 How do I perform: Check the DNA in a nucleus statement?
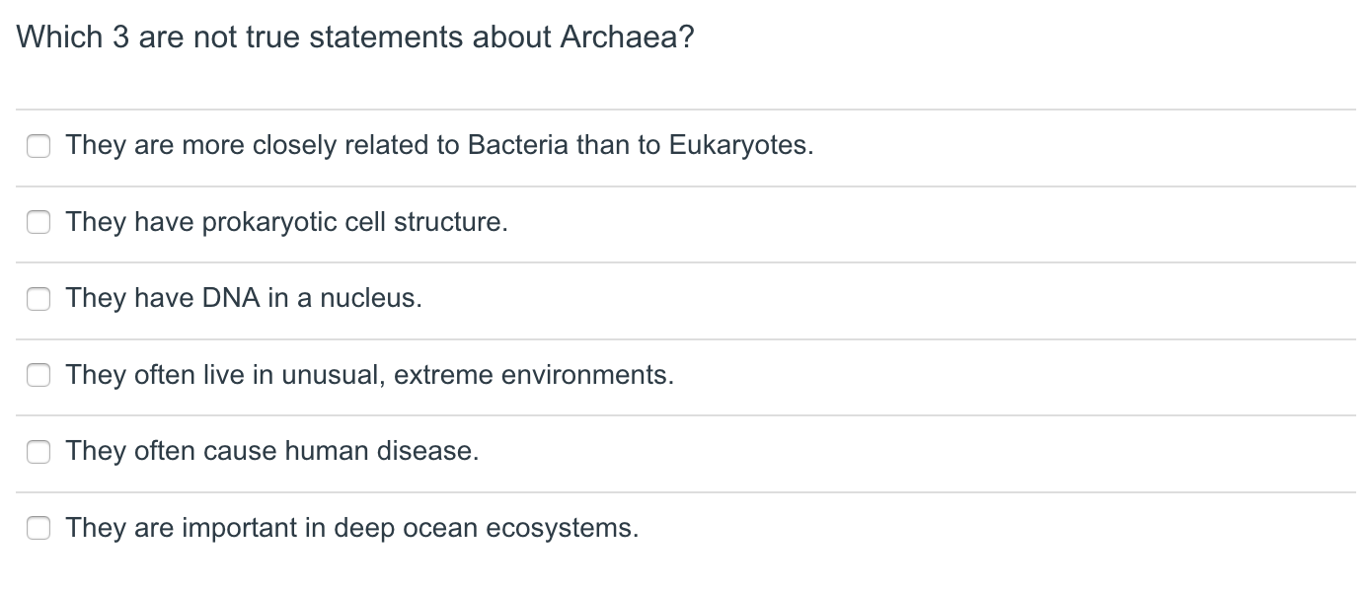(38, 298)
